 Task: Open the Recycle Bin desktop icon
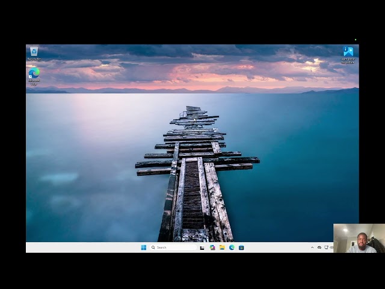(34, 54)
